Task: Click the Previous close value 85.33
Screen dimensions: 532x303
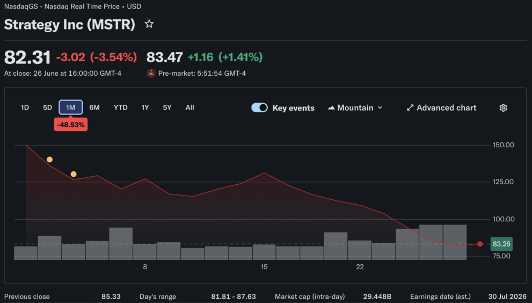Action: (111, 297)
